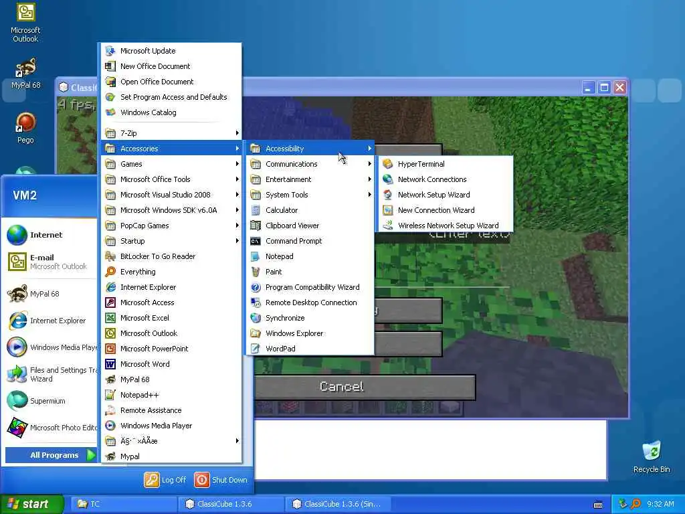Choose Synchronize from Accessories
The image size is (685, 514).
(x=310, y=318)
